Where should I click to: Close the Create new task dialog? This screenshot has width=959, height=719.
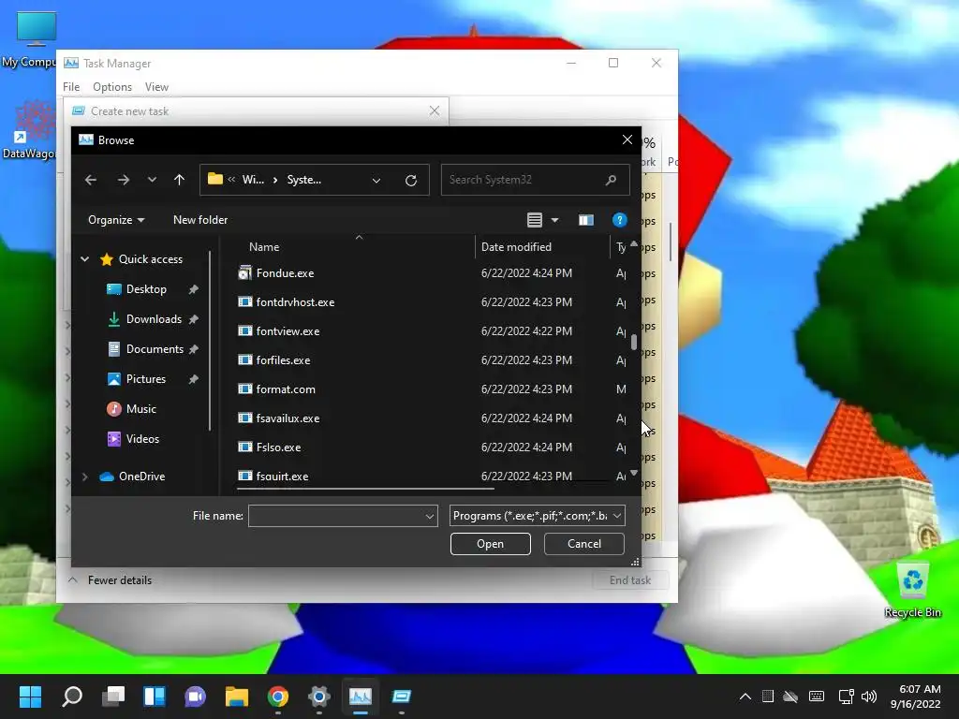(x=435, y=110)
